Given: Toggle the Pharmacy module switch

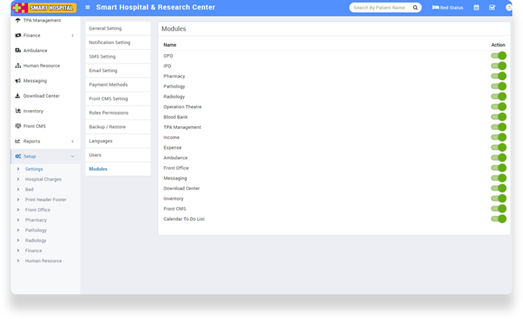Looking at the screenshot, I should [498, 76].
